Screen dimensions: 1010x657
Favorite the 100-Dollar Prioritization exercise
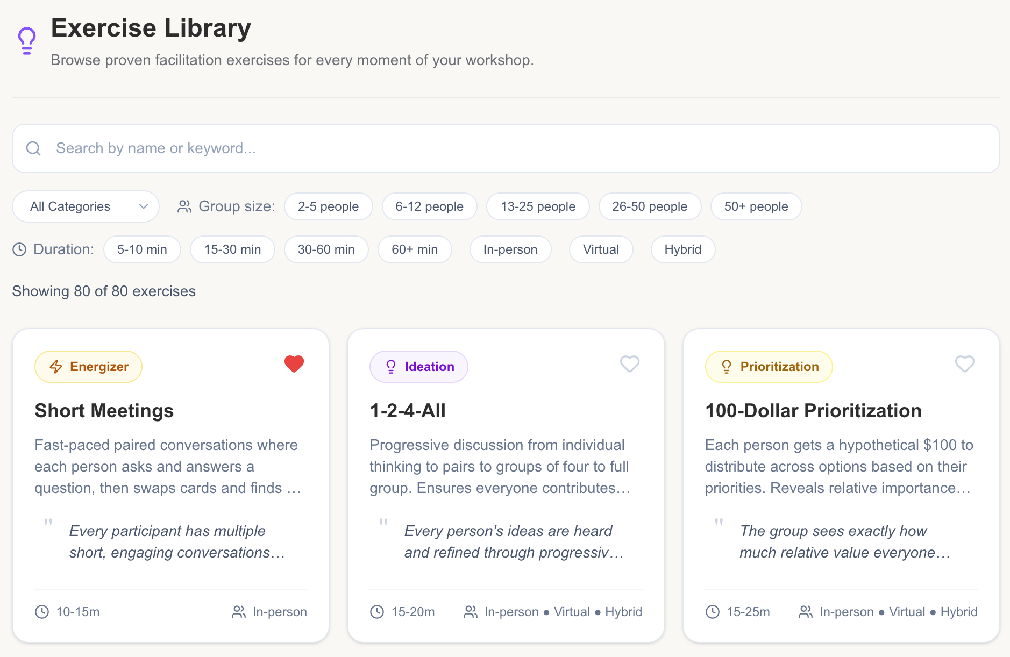coord(964,364)
